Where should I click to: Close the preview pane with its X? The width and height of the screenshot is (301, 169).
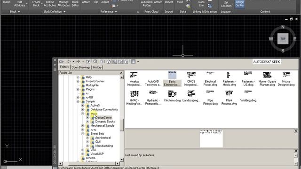(296, 131)
